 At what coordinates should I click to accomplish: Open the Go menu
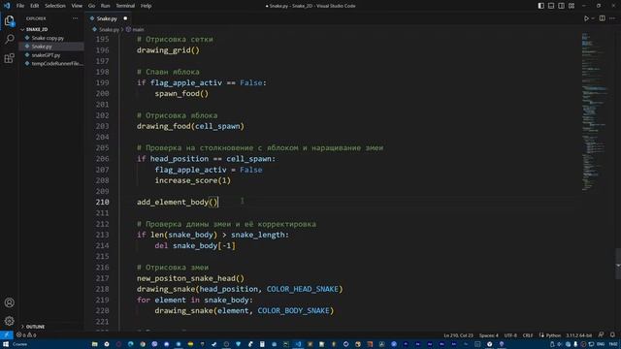pos(91,6)
